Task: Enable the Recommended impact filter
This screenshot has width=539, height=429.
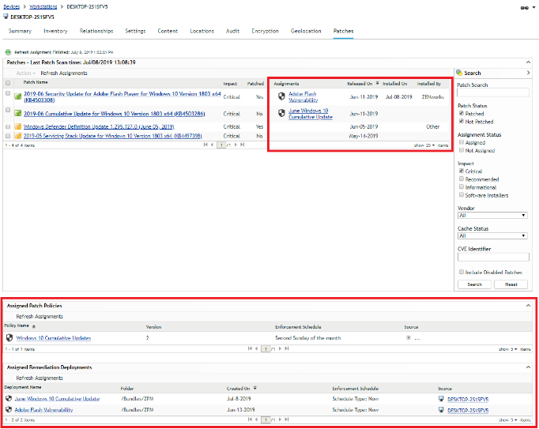Action: pyautogui.click(x=462, y=179)
